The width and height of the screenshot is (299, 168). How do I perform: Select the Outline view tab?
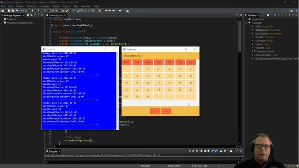(x=251, y=15)
